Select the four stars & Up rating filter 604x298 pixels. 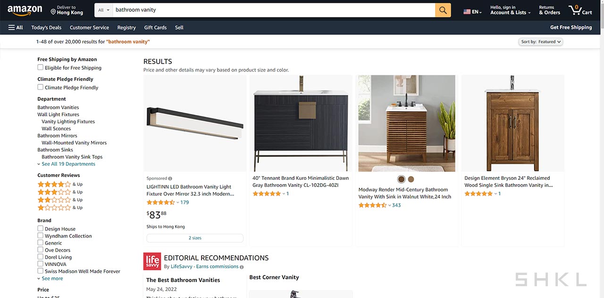point(60,184)
